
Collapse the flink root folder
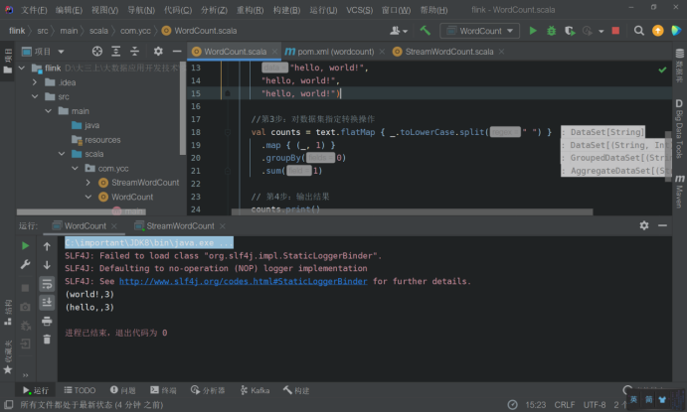pos(22,68)
